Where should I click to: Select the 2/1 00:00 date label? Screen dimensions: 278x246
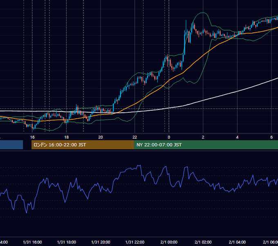pyautogui.click(x=169, y=242)
